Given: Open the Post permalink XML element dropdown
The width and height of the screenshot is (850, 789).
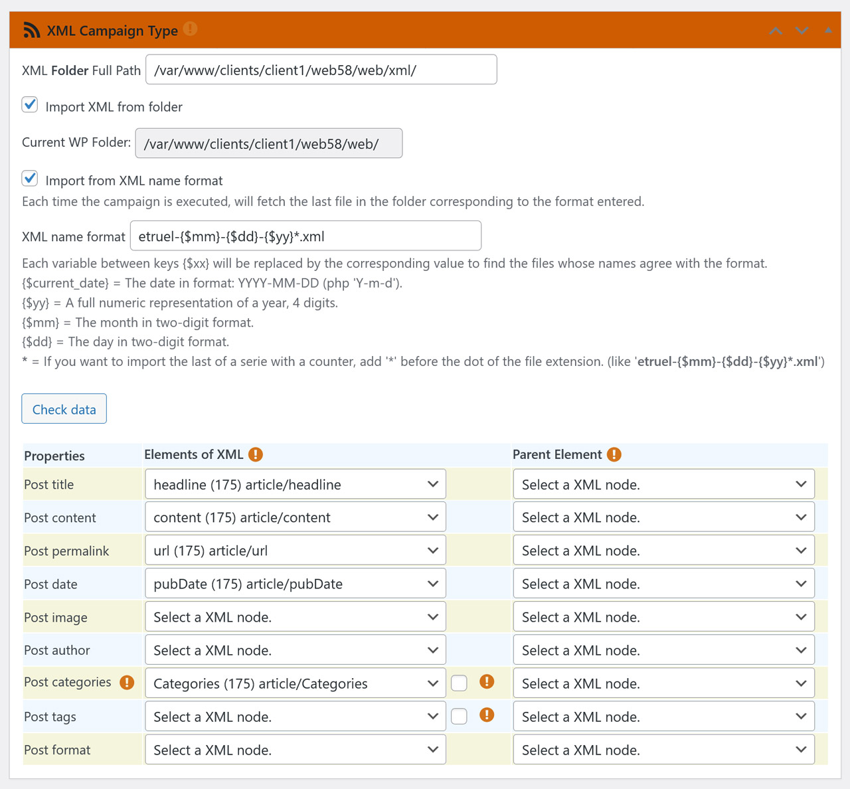Looking at the screenshot, I should [x=296, y=551].
